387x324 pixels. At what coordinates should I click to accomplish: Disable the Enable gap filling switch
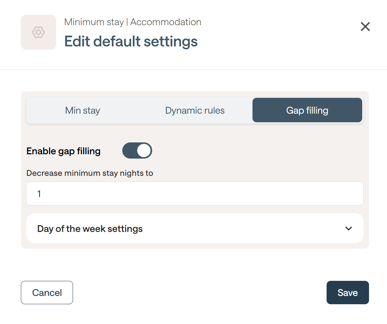pos(137,151)
